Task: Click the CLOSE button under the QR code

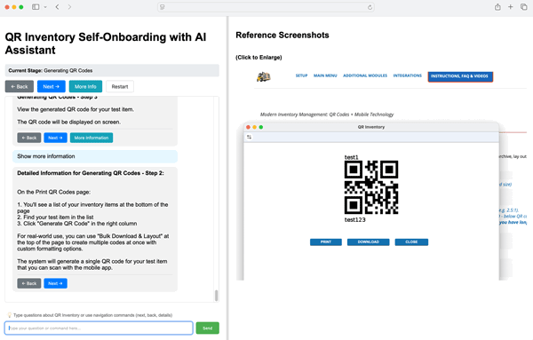Action: [x=411, y=241]
